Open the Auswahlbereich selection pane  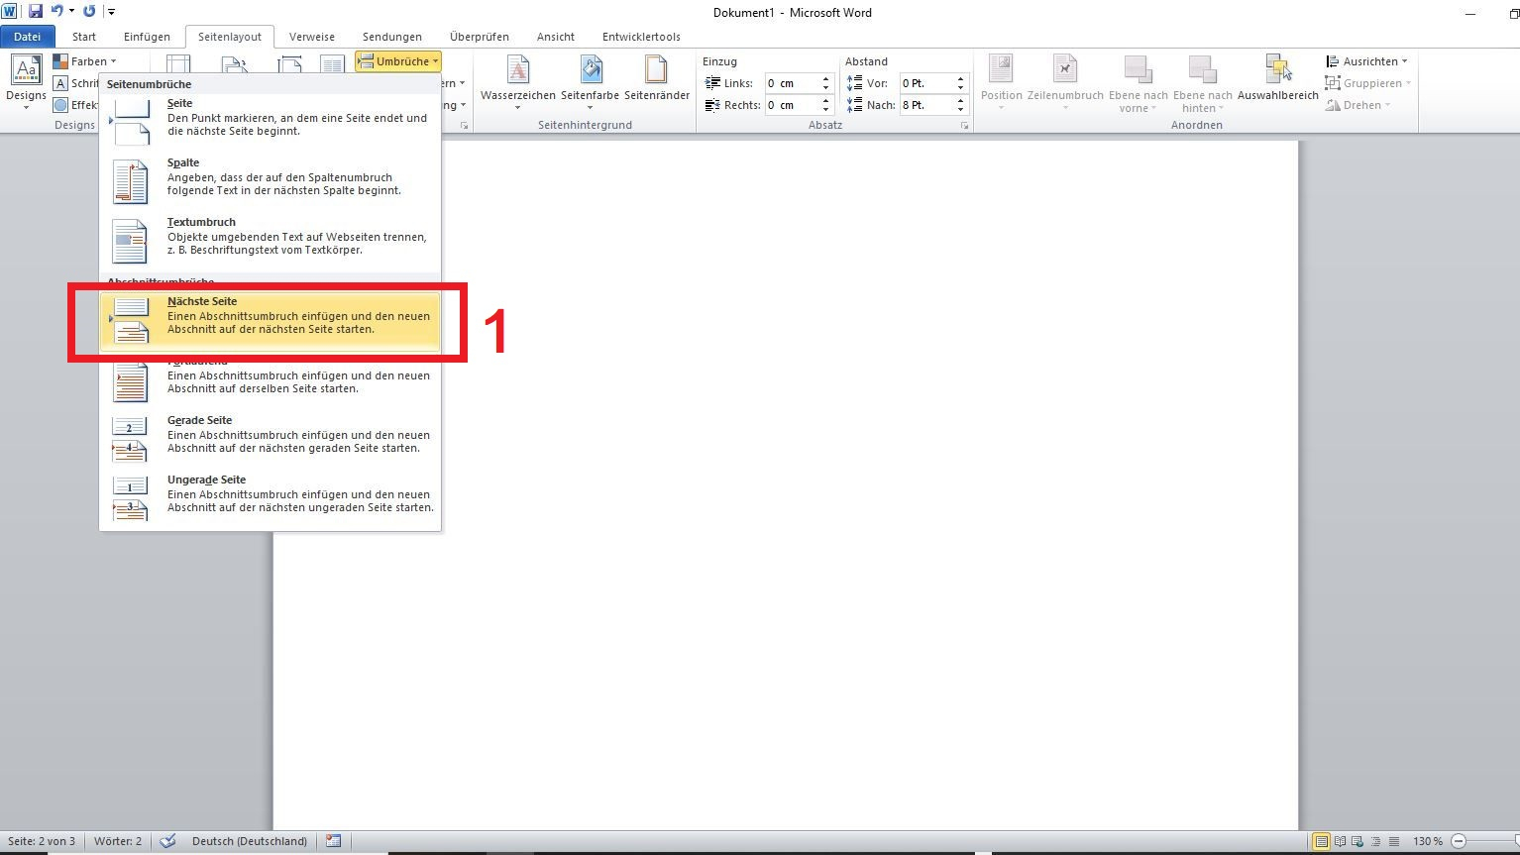[1277, 79]
